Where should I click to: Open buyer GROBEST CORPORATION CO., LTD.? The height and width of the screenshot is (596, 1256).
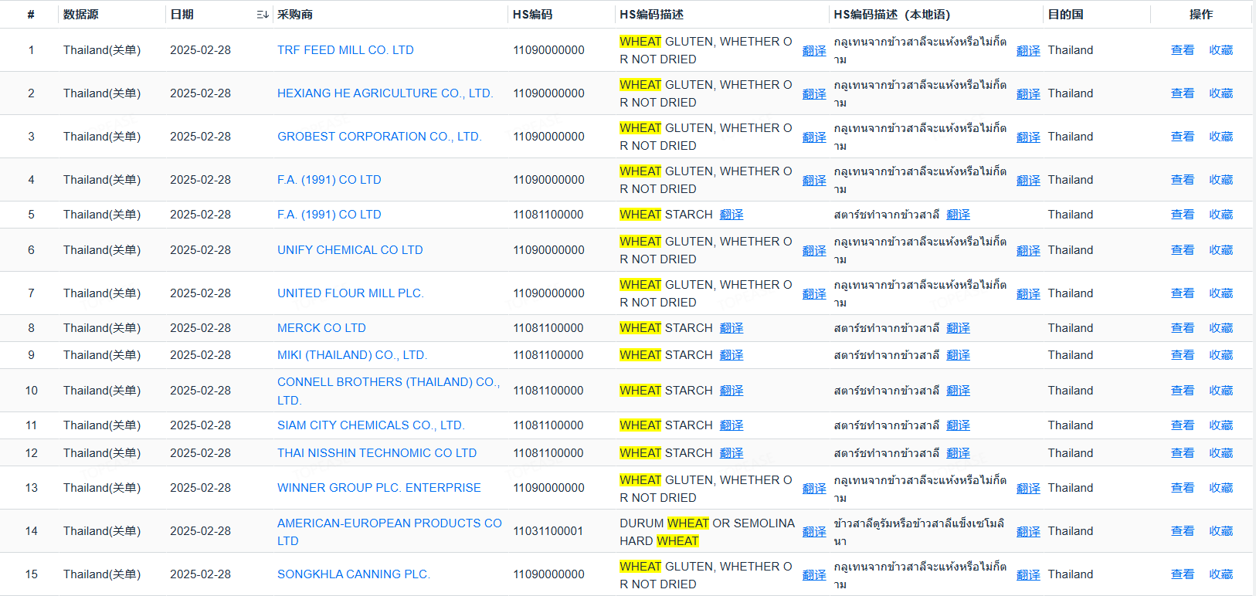pyautogui.click(x=379, y=137)
